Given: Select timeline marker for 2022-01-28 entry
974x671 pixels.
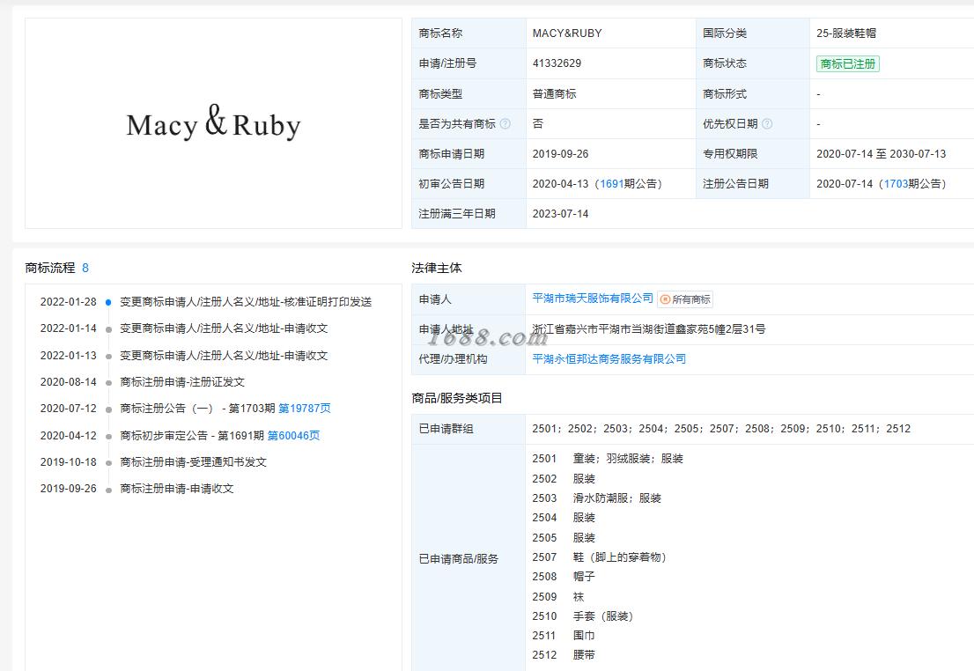Looking at the screenshot, I should tap(108, 303).
